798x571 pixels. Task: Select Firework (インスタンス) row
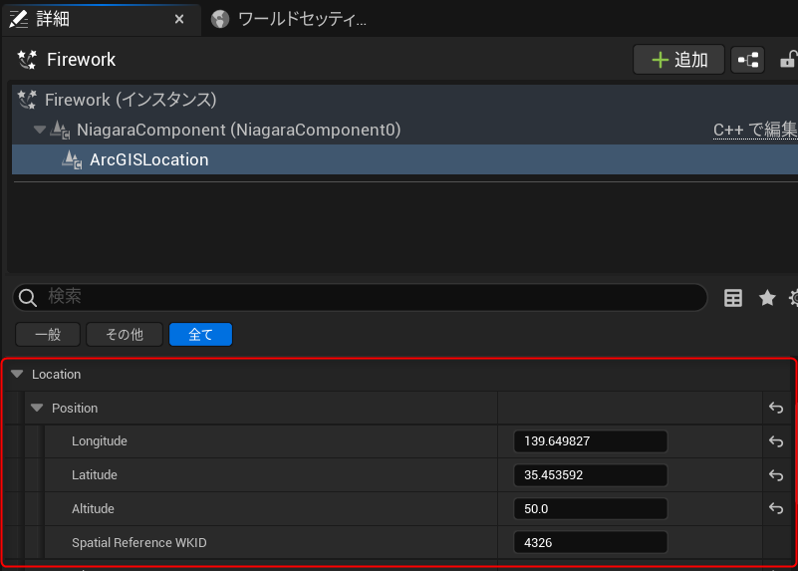[404, 100]
